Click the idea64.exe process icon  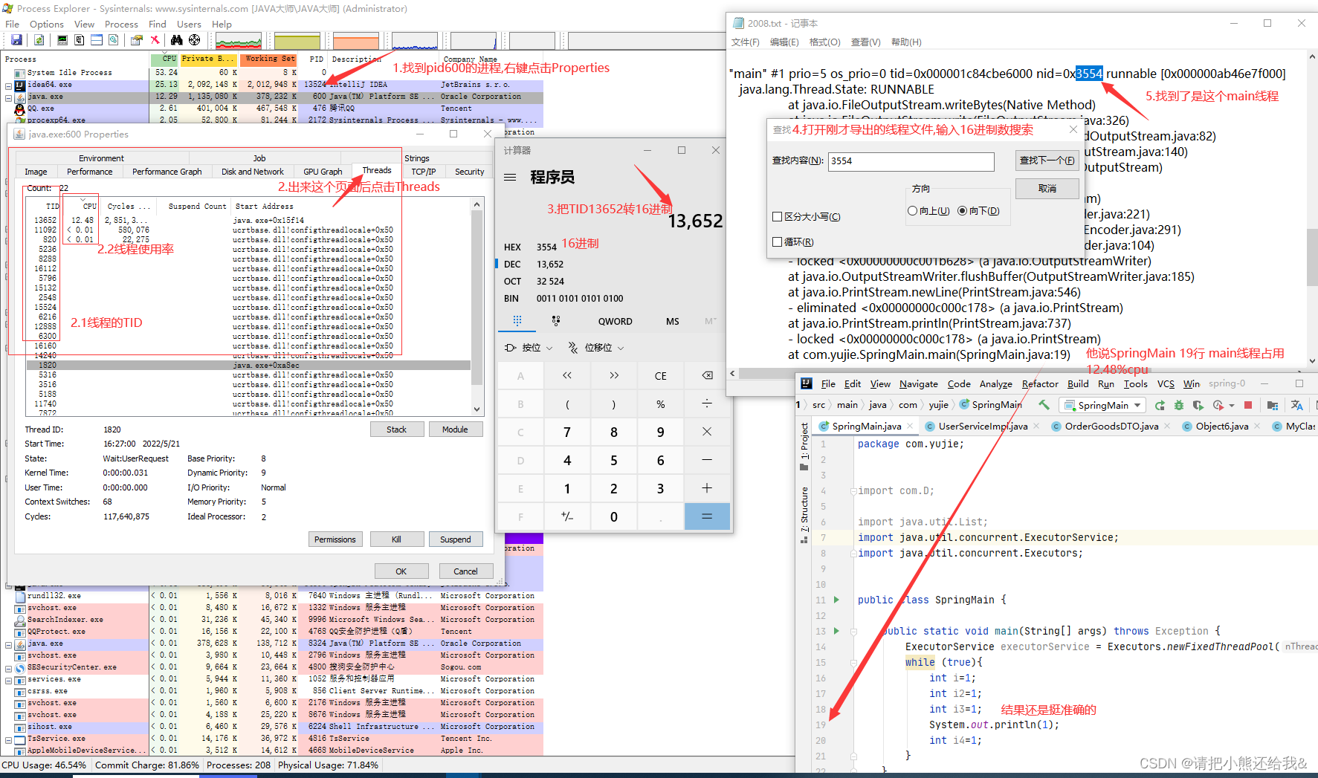click(x=20, y=85)
